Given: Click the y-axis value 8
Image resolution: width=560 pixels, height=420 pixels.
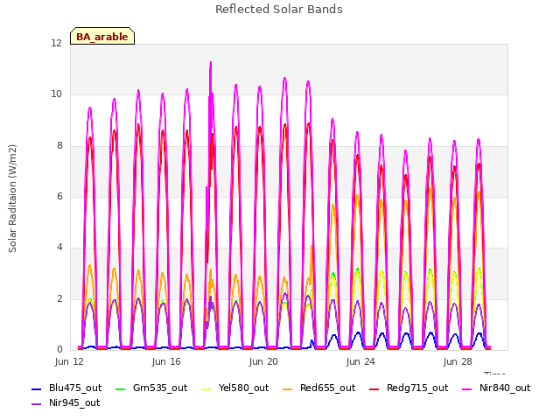Looking at the screenshot, I should pos(59,145).
